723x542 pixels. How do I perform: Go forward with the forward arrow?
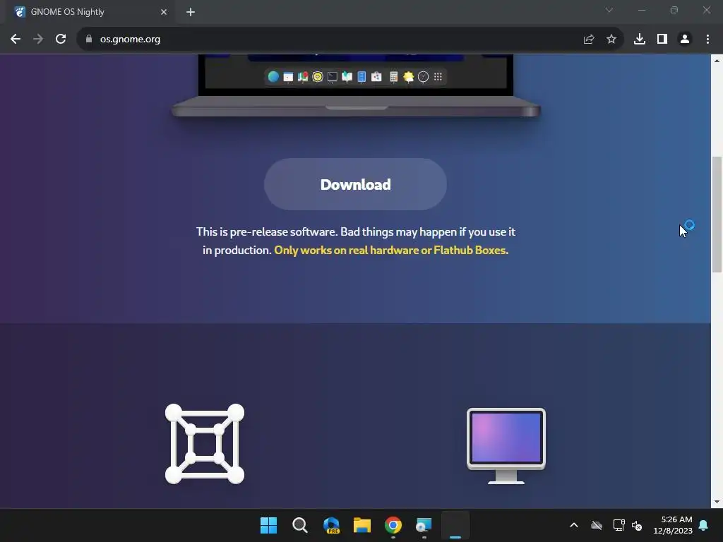[38, 40]
